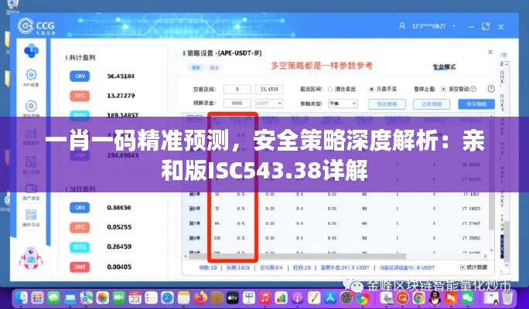Open Firefox from the dock
Viewport: 529px width, 309px height.
coord(200,297)
